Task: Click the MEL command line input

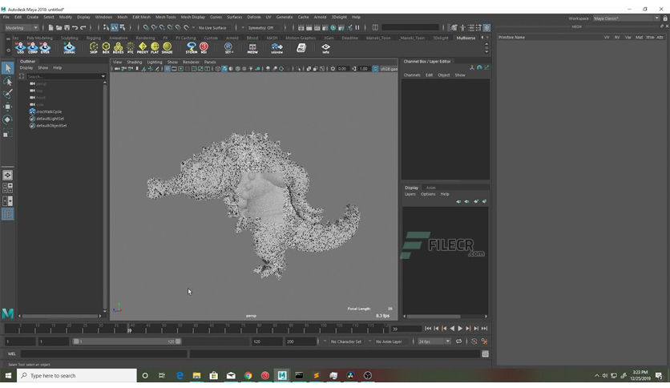Action: [103, 354]
